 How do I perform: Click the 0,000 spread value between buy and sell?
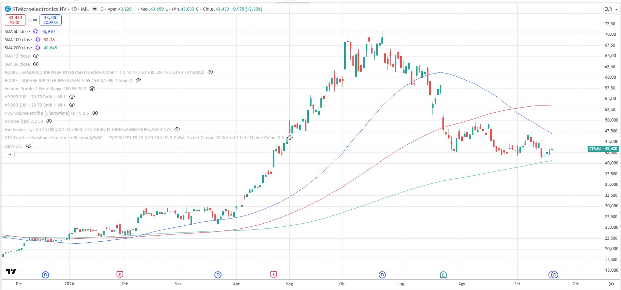tap(33, 20)
